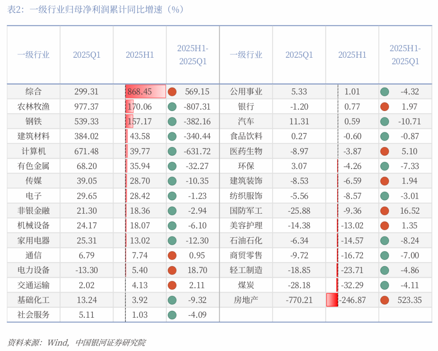Click the red data bar behind 868.45
The image size is (438, 351).
[x=146, y=91]
